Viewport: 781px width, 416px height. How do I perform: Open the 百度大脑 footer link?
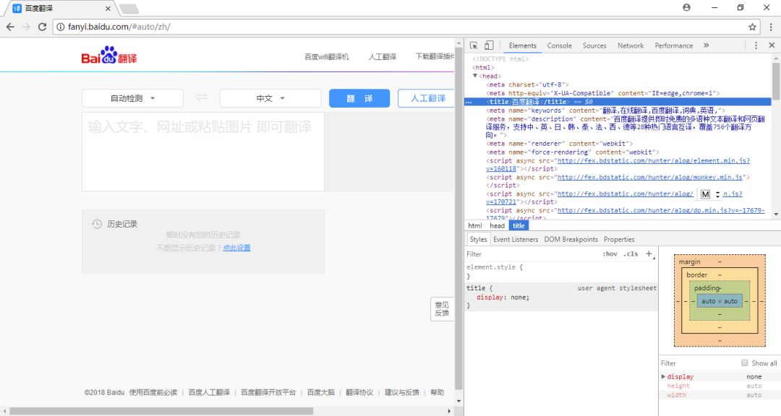[x=321, y=392]
